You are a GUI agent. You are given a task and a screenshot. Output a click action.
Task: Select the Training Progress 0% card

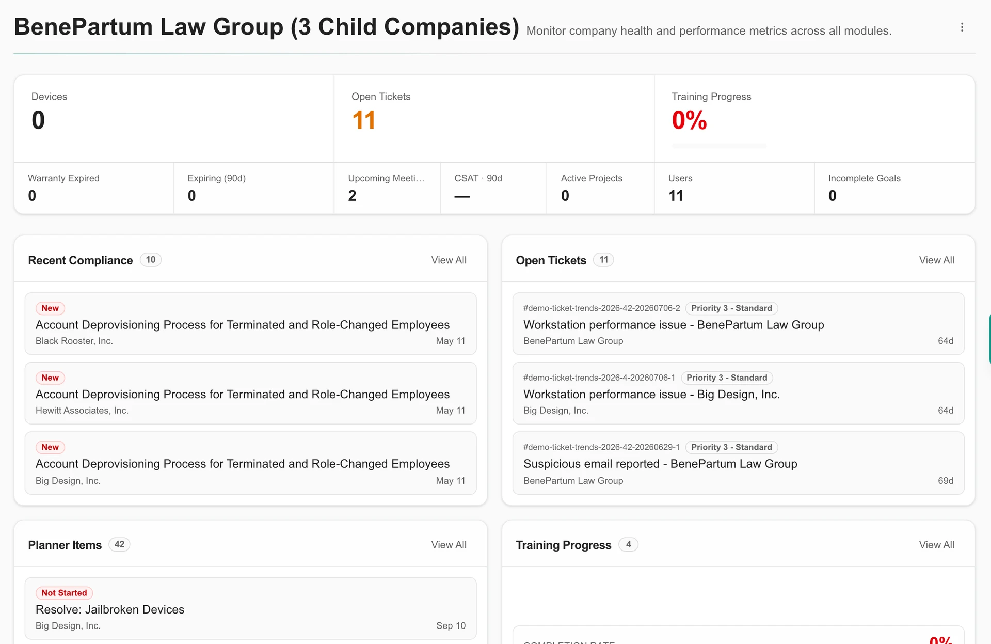click(x=814, y=119)
